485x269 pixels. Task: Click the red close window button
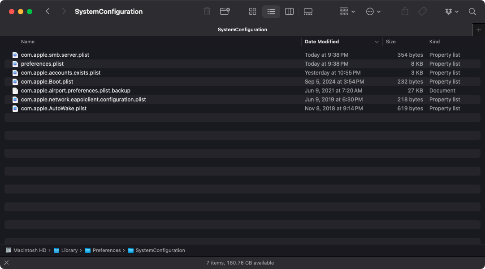coord(12,12)
